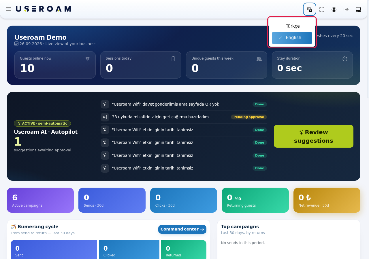Click the door icon on Sessions today card
Viewport: 369px width, 259px height.
[x=173, y=59]
